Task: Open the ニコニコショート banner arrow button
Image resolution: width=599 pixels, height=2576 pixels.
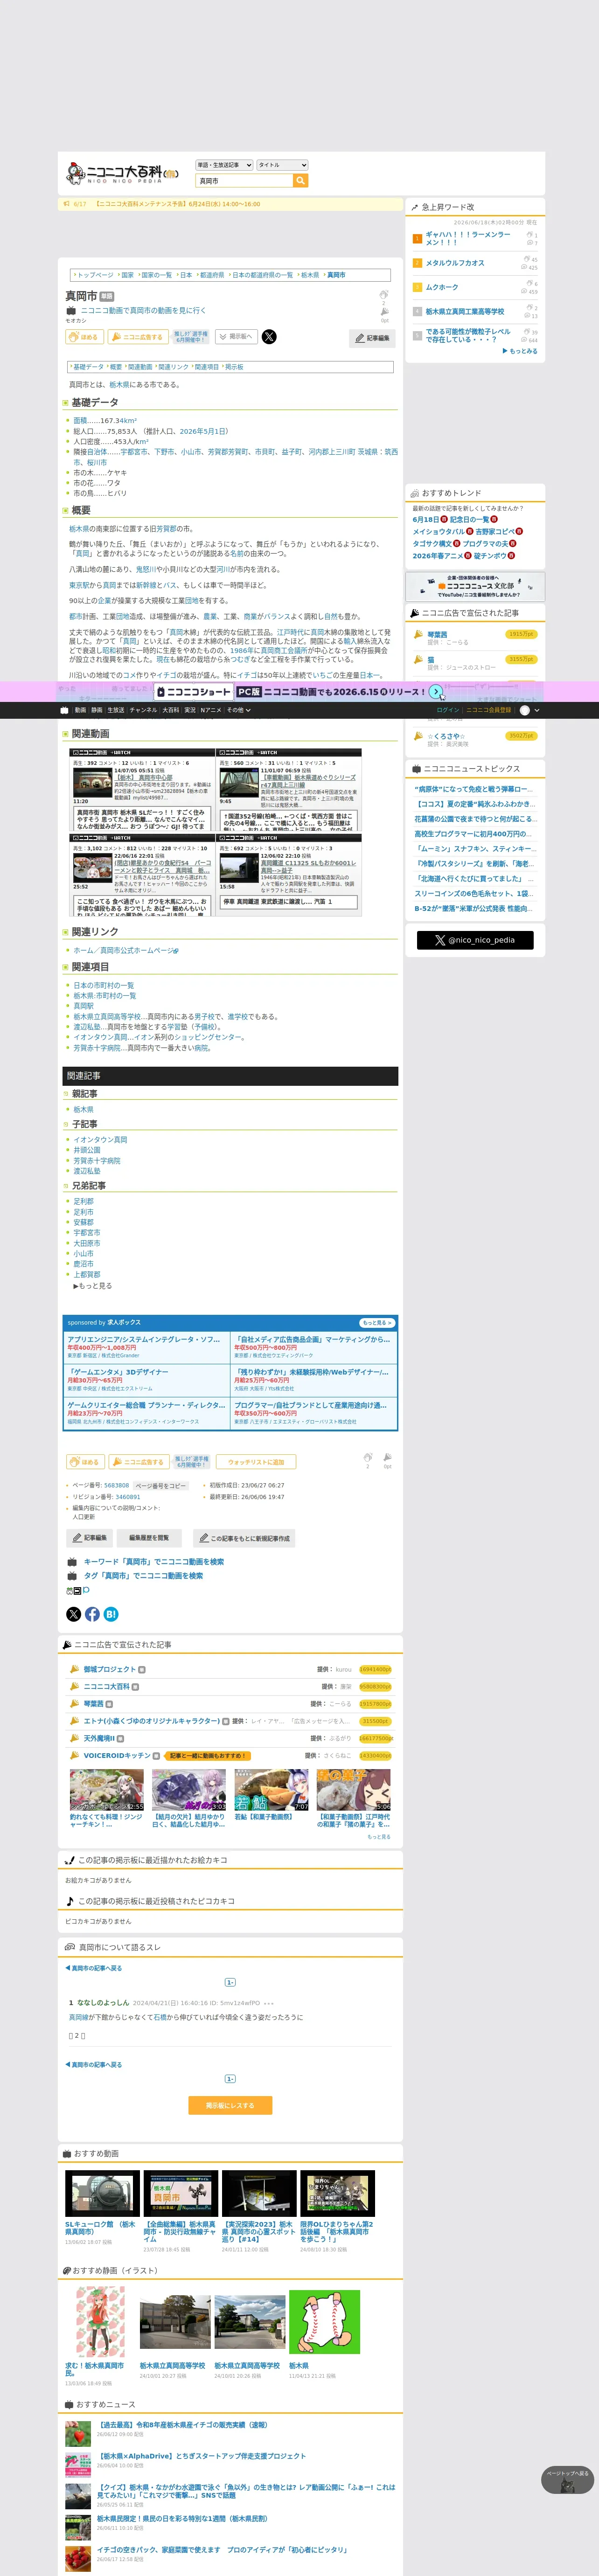Action: [x=436, y=691]
